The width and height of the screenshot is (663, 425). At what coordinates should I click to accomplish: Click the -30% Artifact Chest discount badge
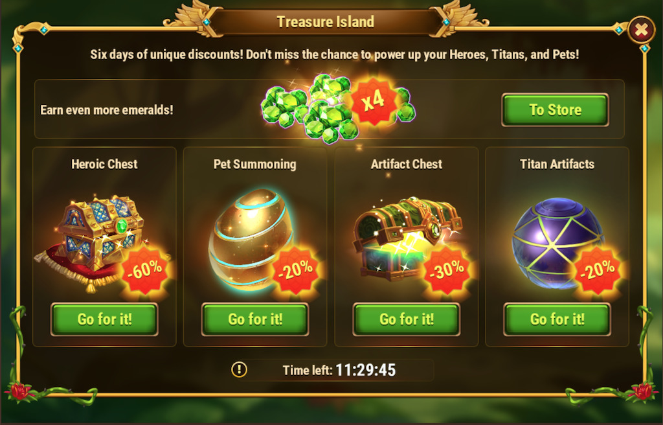447,270
